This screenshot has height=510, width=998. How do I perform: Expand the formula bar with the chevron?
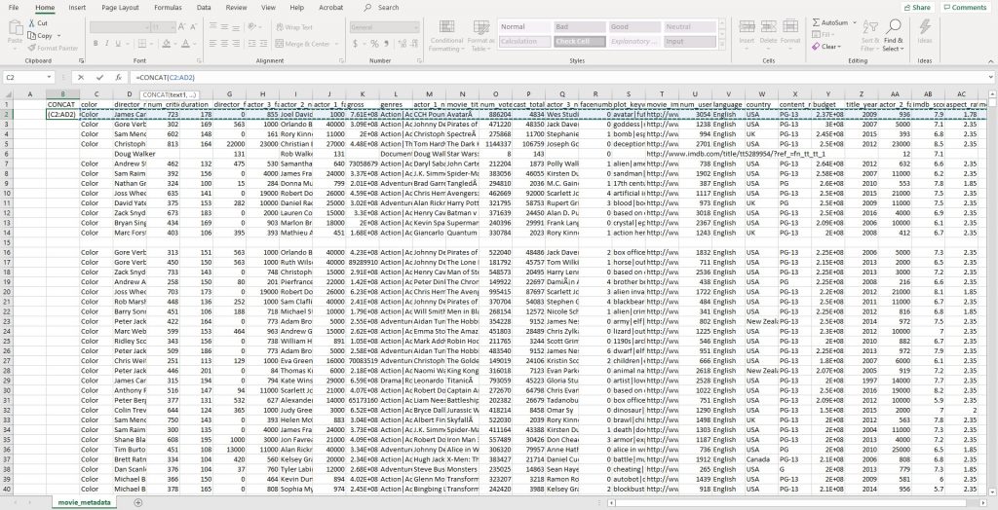click(x=990, y=77)
